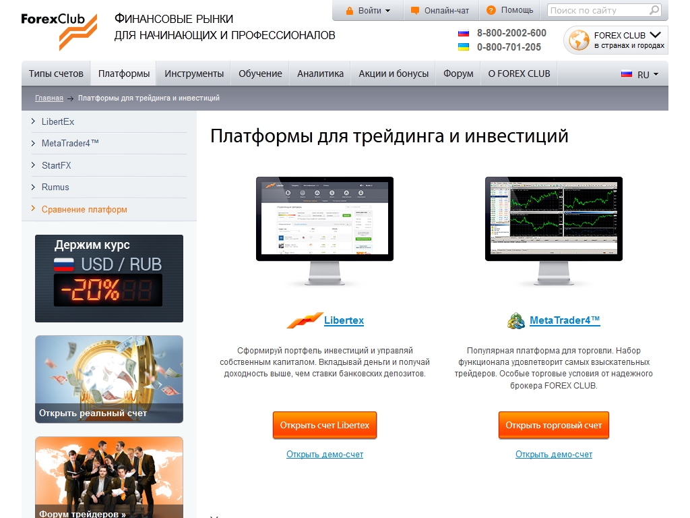Click the Libertex logo icon
The width and height of the screenshot is (690, 518).
tap(305, 320)
